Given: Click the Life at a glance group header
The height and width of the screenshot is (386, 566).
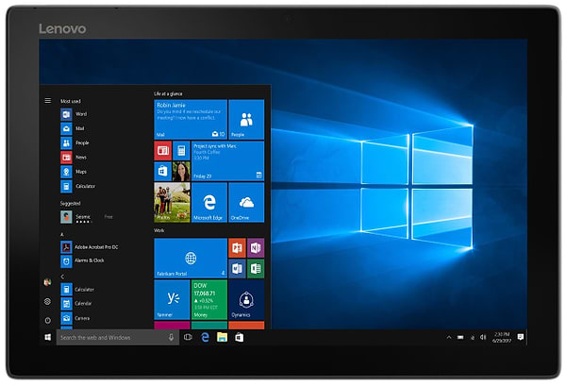Looking at the screenshot, I should (x=168, y=93).
